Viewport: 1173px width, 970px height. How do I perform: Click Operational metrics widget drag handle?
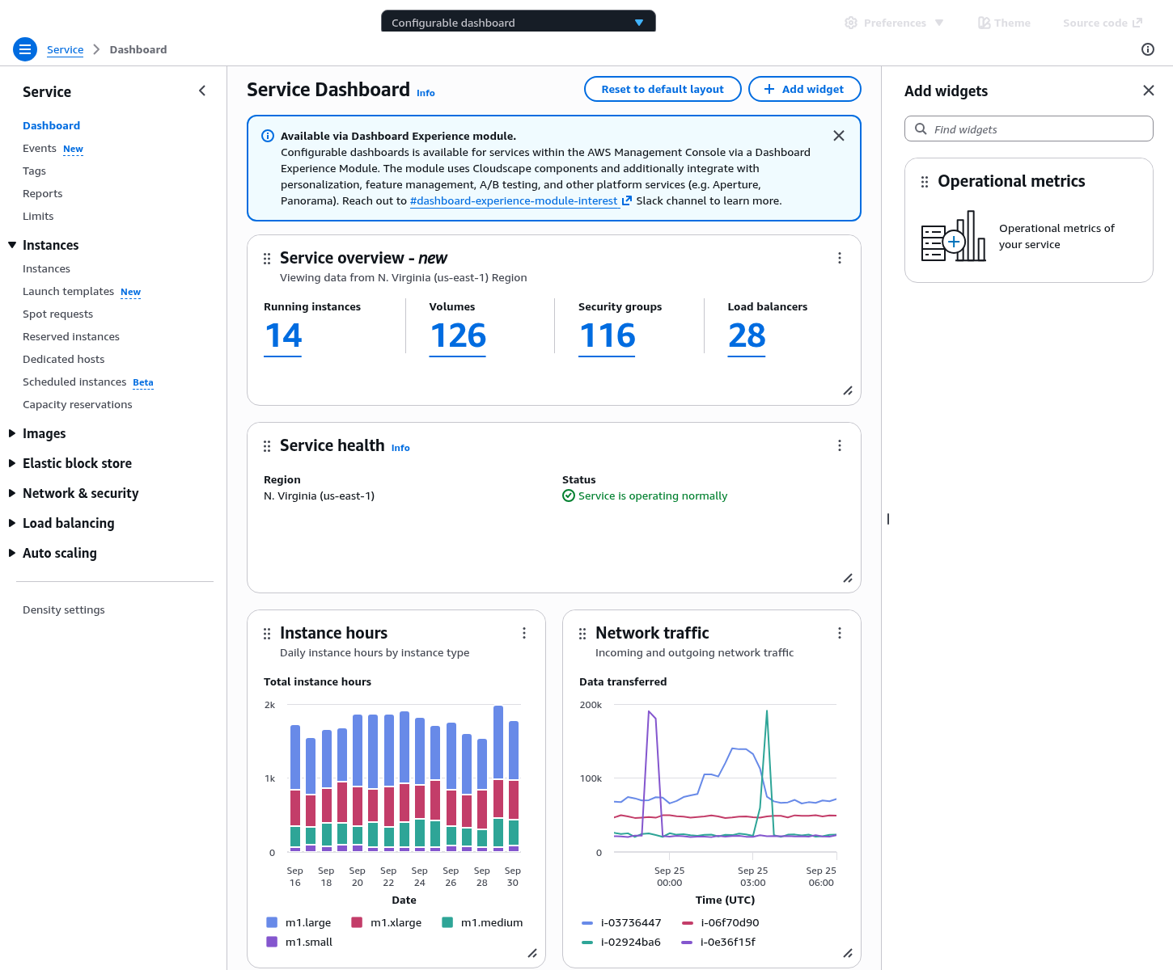pos(925,182)
